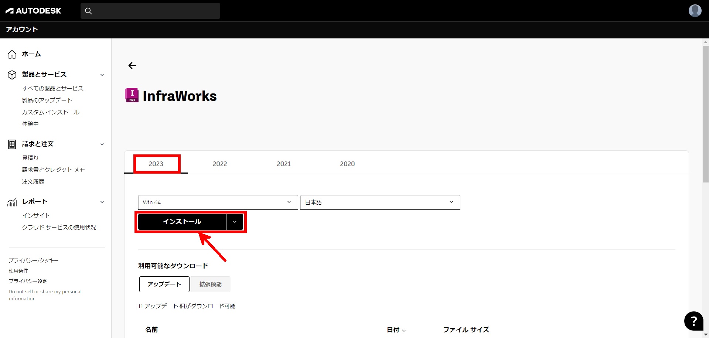The height and width of the screenshot is (338, 709).
Task: Click the home house icon
Action: pos(12,54)
